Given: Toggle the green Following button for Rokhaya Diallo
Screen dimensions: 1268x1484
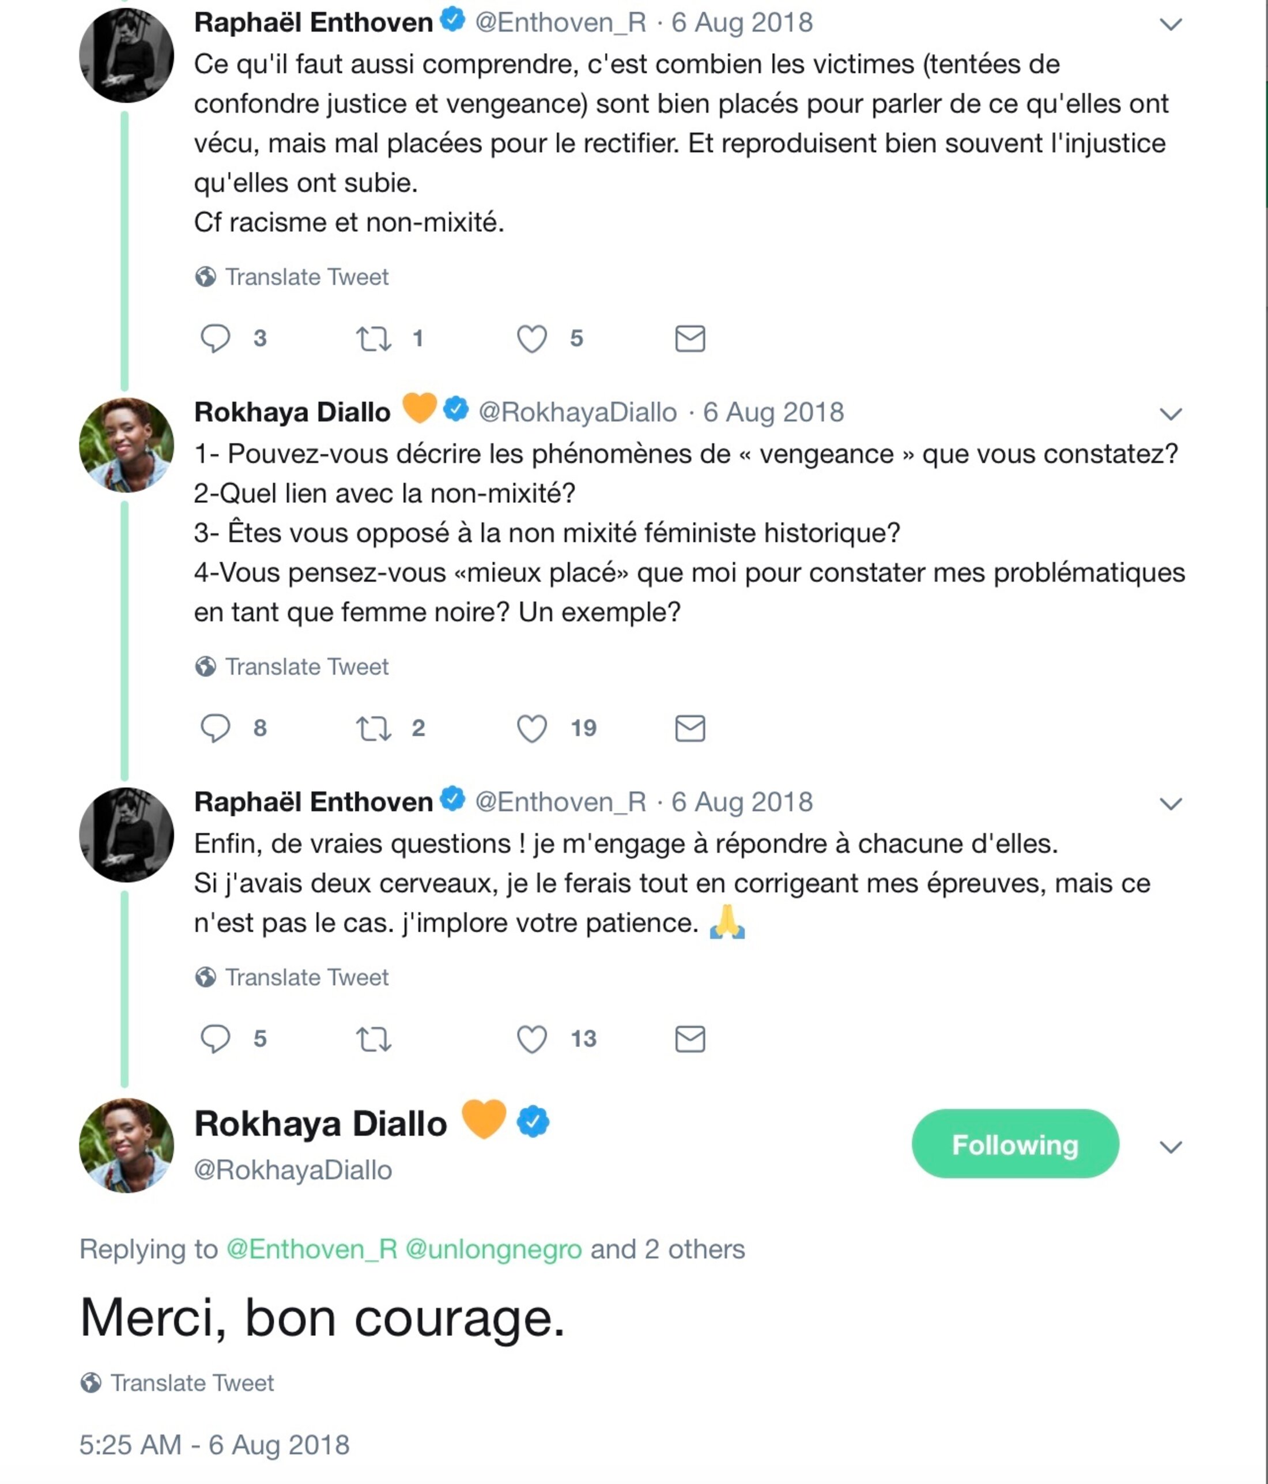Looking at the screenshot, I should click(x=1014, y=1144).
